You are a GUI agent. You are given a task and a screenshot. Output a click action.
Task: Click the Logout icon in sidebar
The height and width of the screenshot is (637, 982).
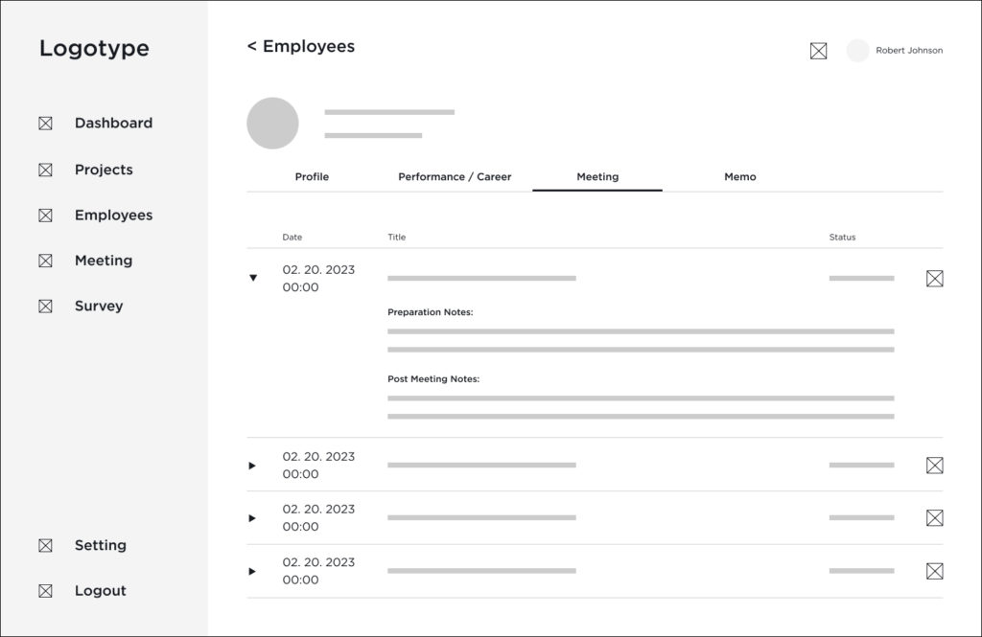45,591
